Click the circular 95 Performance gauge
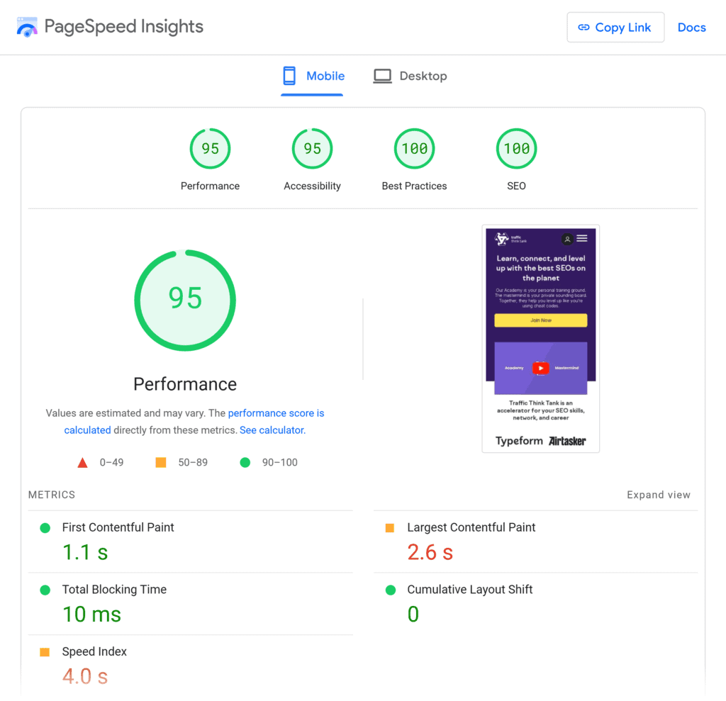The image size is (726, 701). click(x=185, y=300)
